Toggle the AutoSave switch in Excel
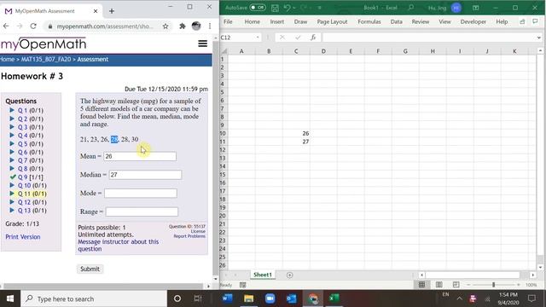Viewport: 546px width, 307px height. 258,8
